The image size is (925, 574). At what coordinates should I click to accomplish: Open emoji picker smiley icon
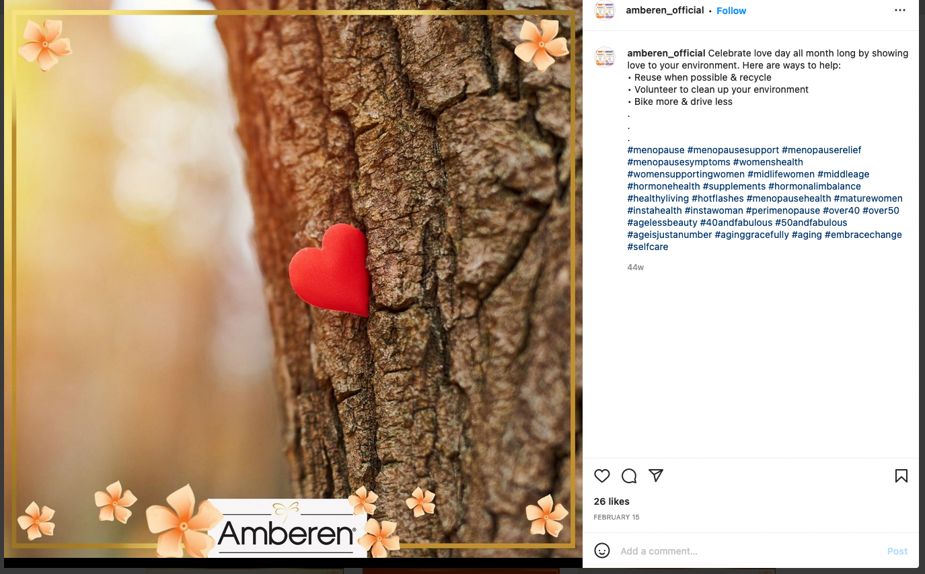tap(602, 550)
